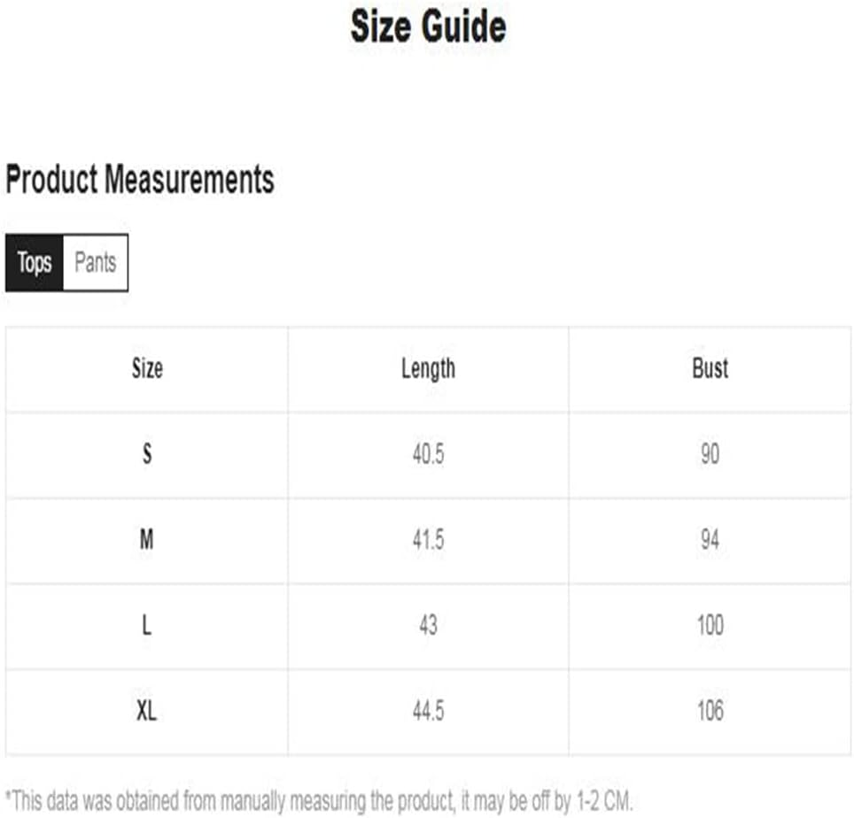This screenshot has width=854, height=818.
Task: Click the Length column header
Action: pos(428,369)
